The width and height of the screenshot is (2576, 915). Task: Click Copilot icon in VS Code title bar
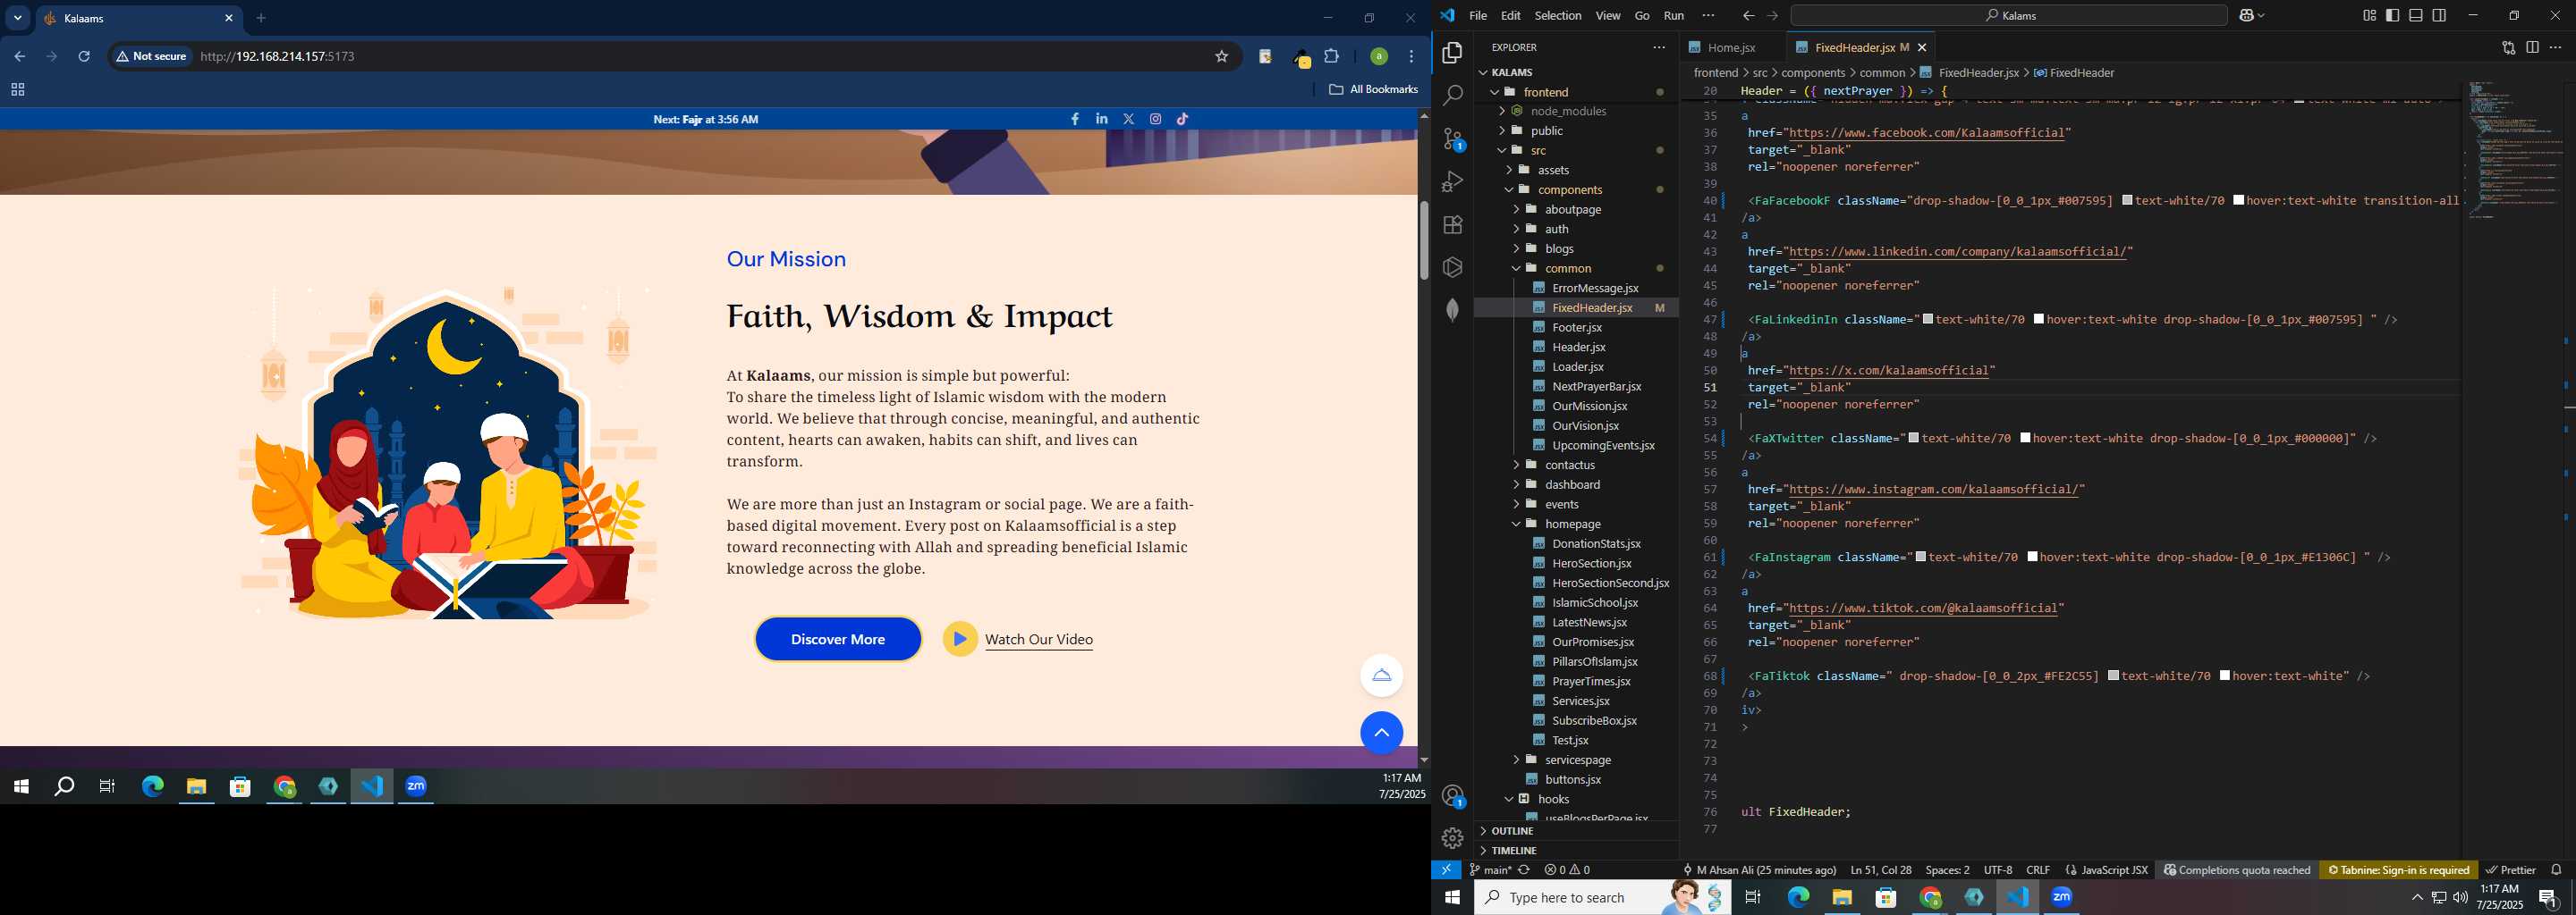(2245, 16)
